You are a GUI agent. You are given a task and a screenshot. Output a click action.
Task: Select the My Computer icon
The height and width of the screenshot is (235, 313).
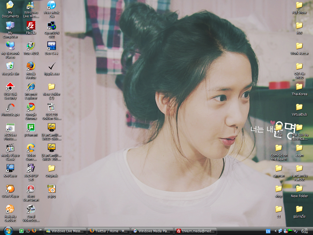(10, 30)
